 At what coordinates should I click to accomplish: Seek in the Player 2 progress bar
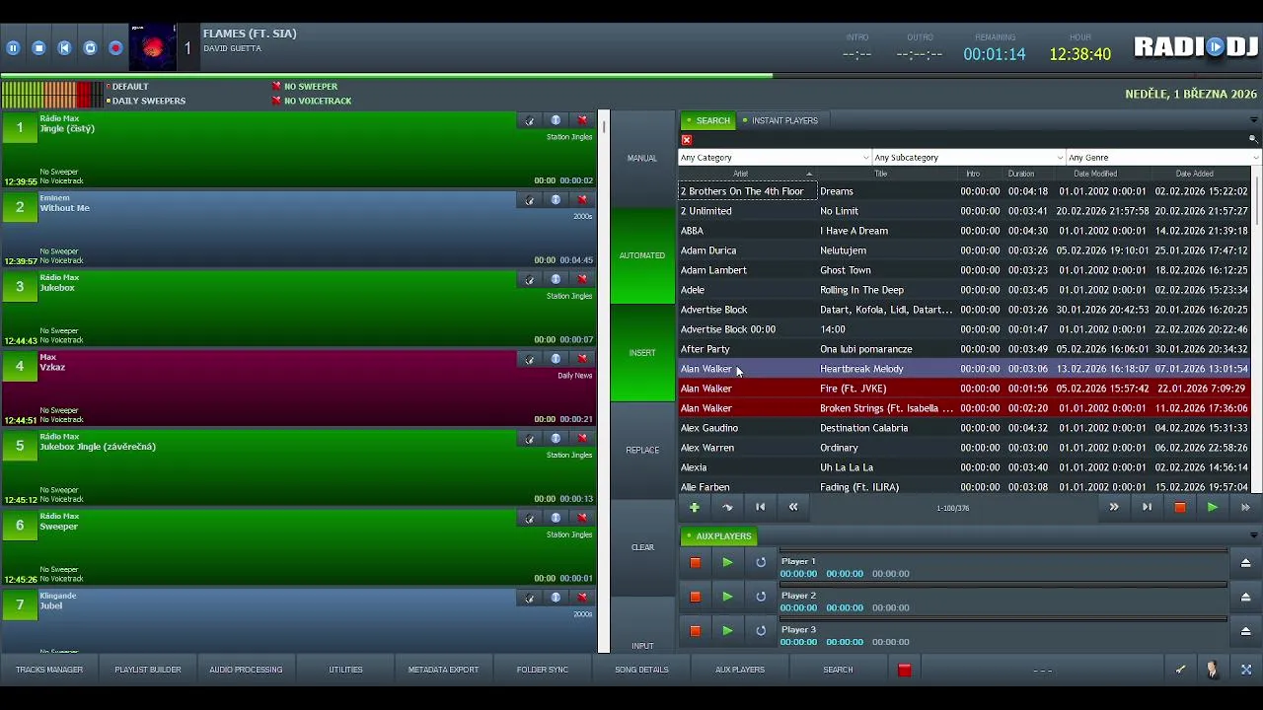click(x=1003, y=587)
